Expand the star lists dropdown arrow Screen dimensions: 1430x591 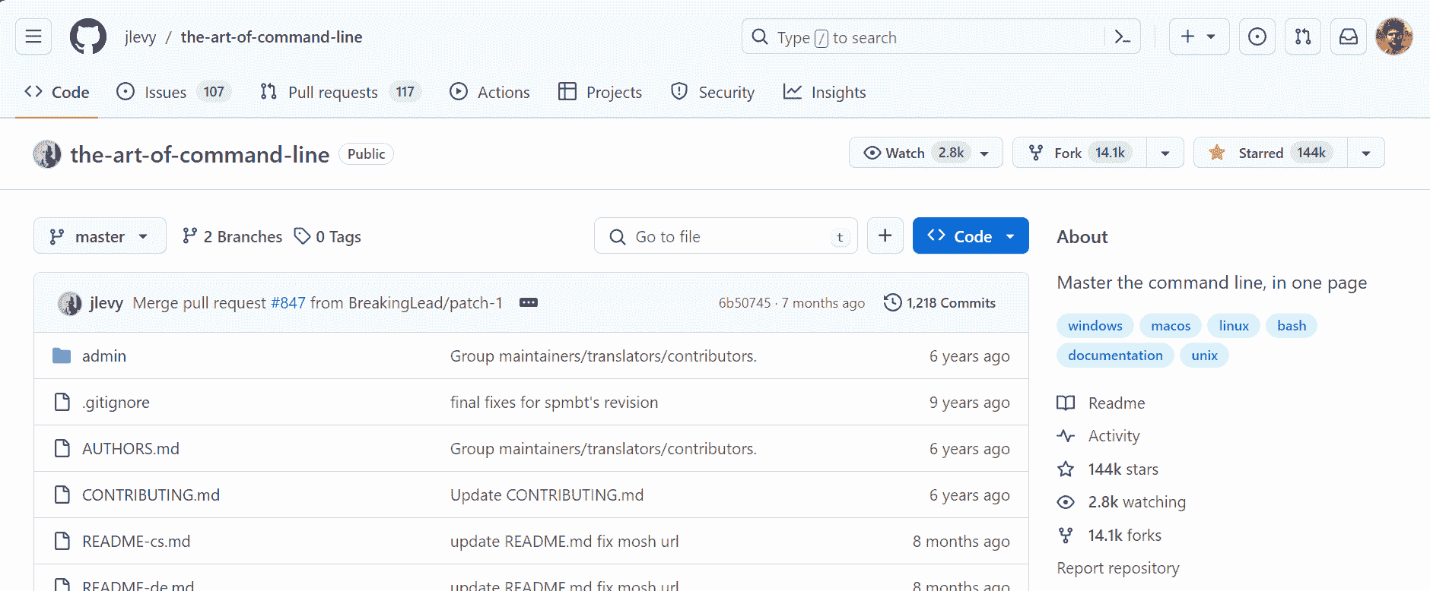coord(1366,153)
